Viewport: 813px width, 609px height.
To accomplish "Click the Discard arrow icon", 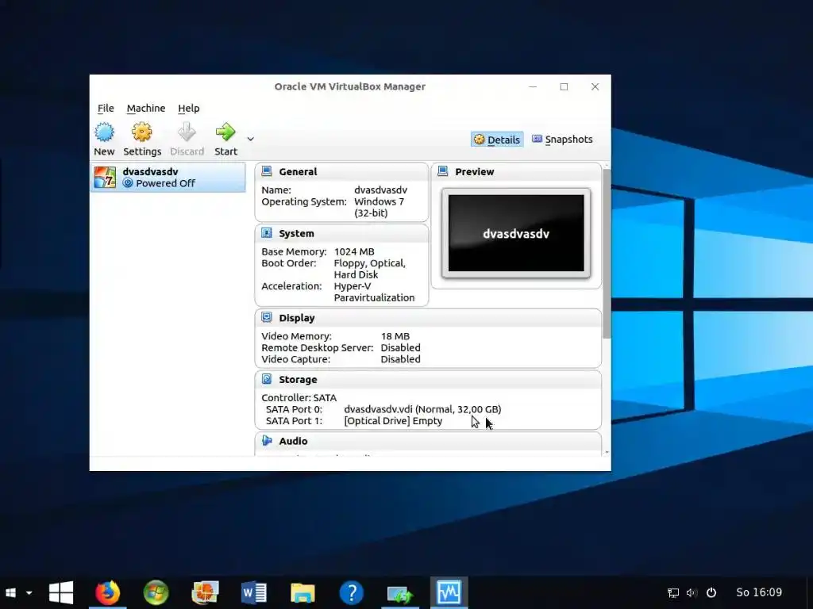I will [x=187, y=132].
